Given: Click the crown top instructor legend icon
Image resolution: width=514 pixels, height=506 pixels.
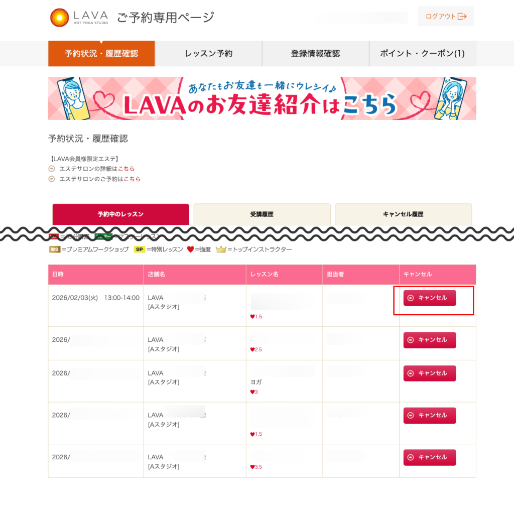Looking at the screenshot, I should coord(221,249).
